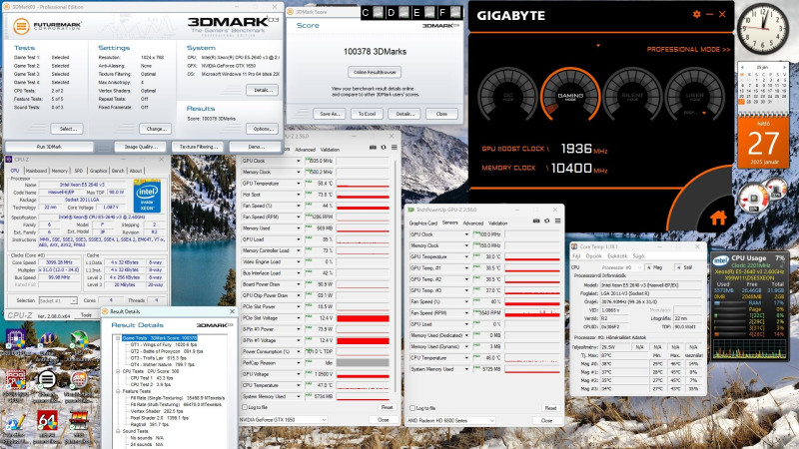Click Image Quality button in 3DMark03

click(141, 147)
